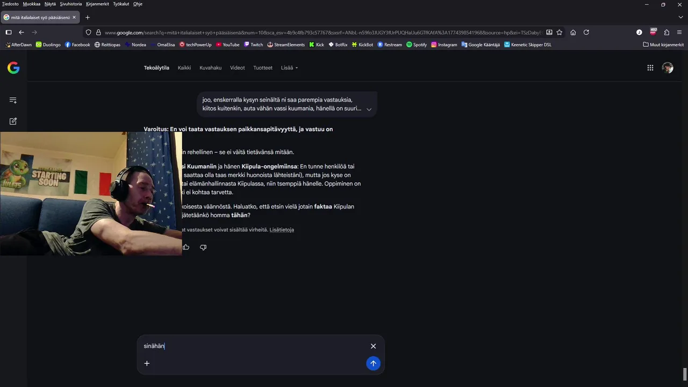Screen dimensions: 688x387
Task: Open the browser home page
Action: pos(573,32)
